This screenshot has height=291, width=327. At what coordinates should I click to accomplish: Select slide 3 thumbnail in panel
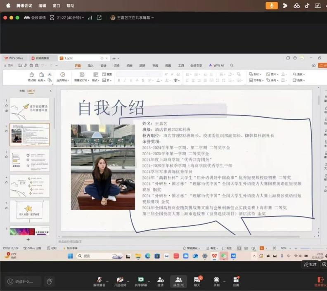[29, 160]
